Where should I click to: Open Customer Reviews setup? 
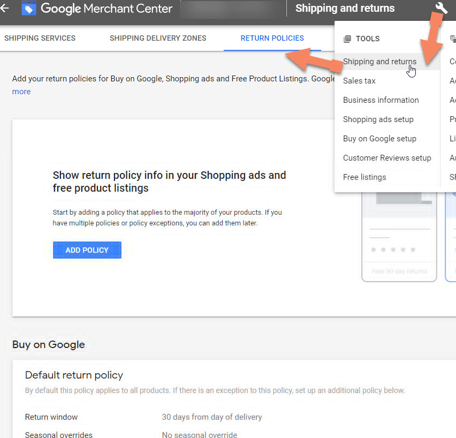[x=387, y=158]
